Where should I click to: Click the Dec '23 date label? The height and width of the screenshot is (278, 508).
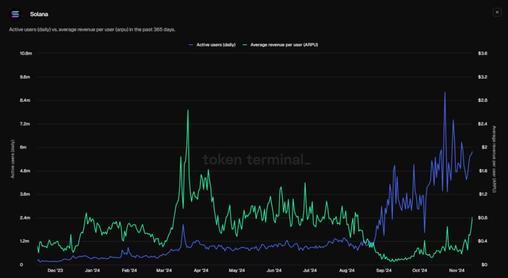(55, 271)
